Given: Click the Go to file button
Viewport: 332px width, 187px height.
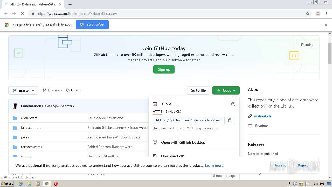Looking at the screenshot, I should pyautogui.click(x=198, y=90).
